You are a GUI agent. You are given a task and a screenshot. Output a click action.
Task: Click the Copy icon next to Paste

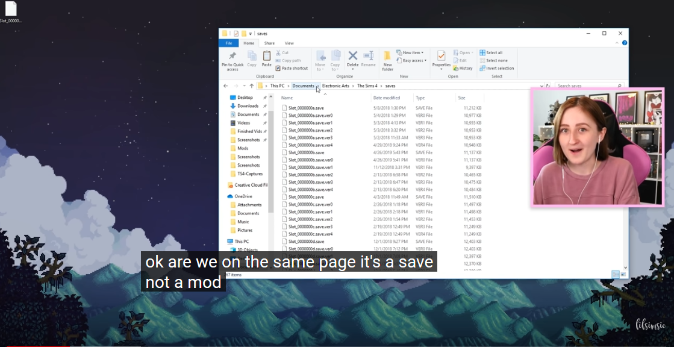coord(252,56)
